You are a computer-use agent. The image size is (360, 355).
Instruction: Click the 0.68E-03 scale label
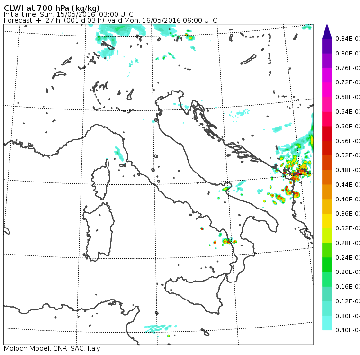pyautogui.click(x=348, y=97)
